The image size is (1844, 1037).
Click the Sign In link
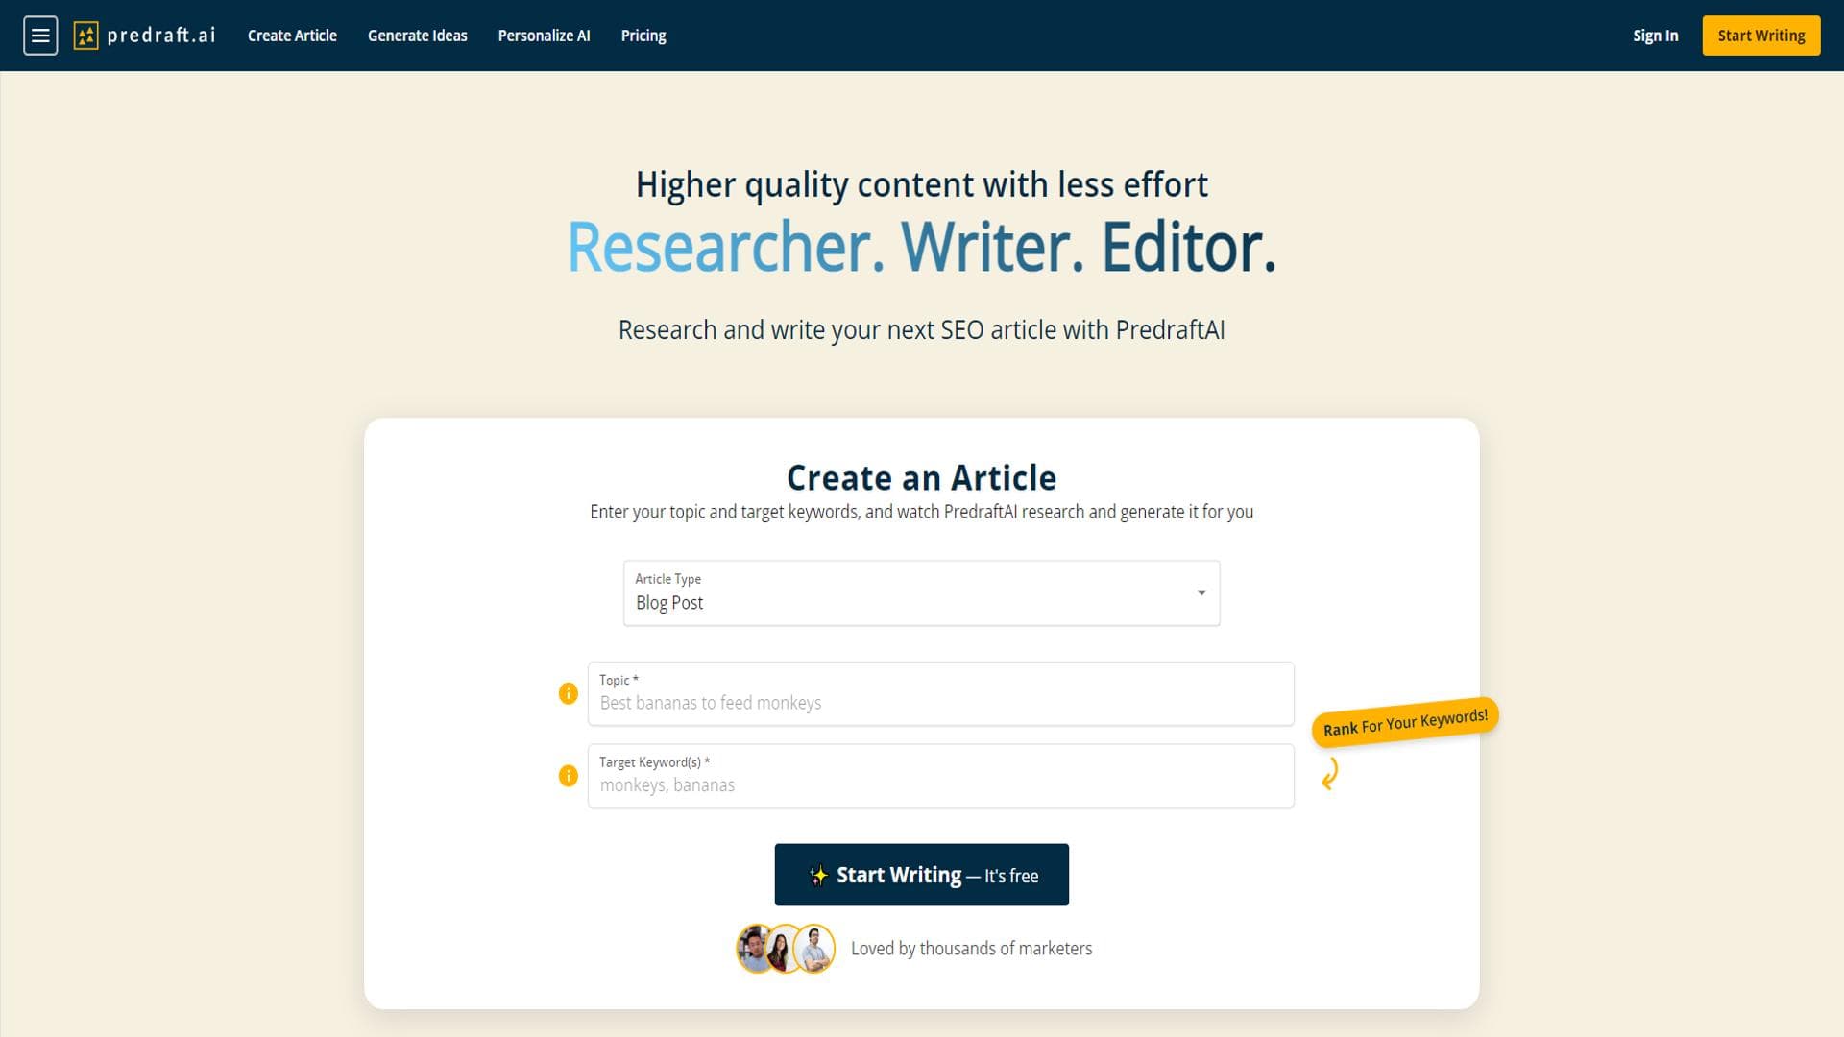(1655, 36)
